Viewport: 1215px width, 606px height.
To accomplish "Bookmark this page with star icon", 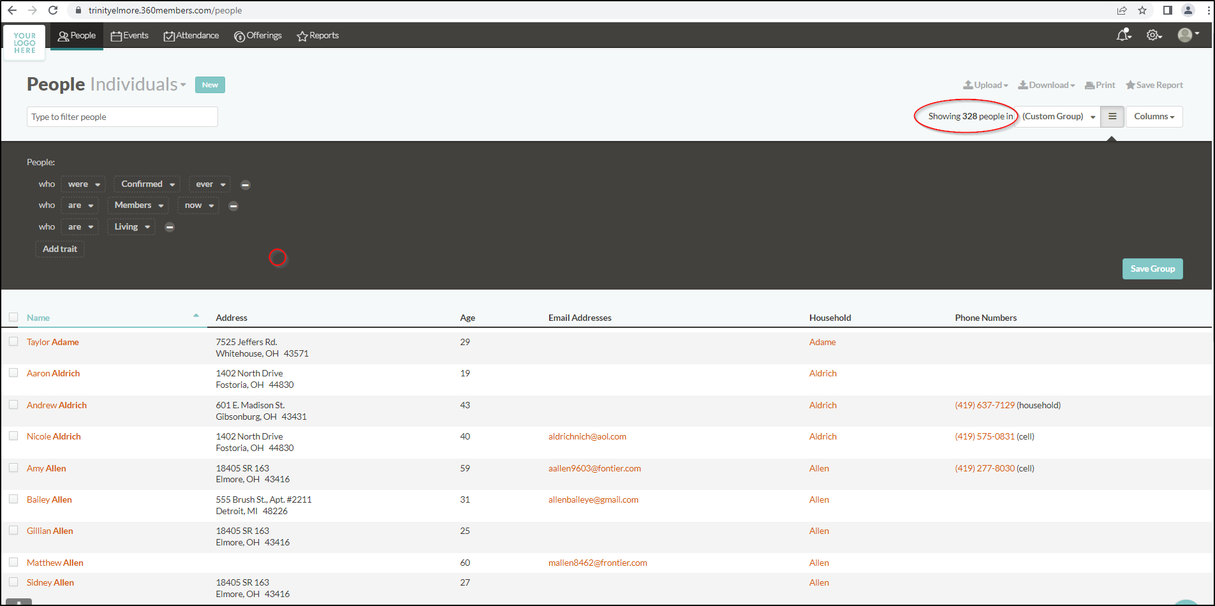I will (1142, 10).
